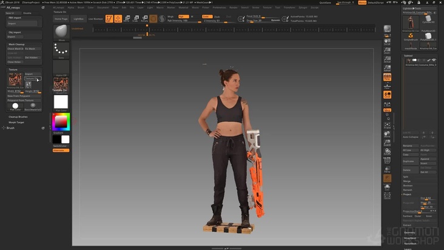Toggle the Solo mode icon
444x250 pixels.
387,187
